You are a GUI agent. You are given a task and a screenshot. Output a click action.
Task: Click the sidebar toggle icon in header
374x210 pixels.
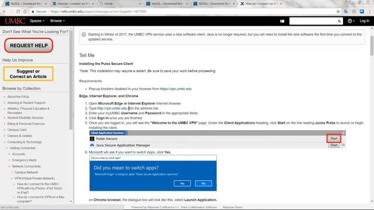pyautogui.click(x=282, y=21)
